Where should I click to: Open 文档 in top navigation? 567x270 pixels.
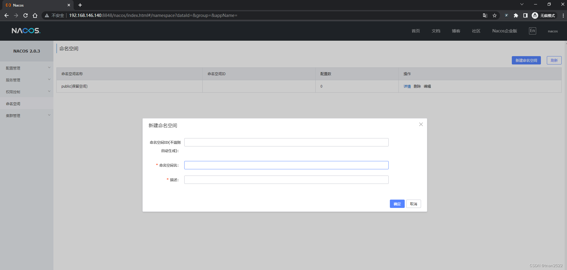tap(436, 31)
